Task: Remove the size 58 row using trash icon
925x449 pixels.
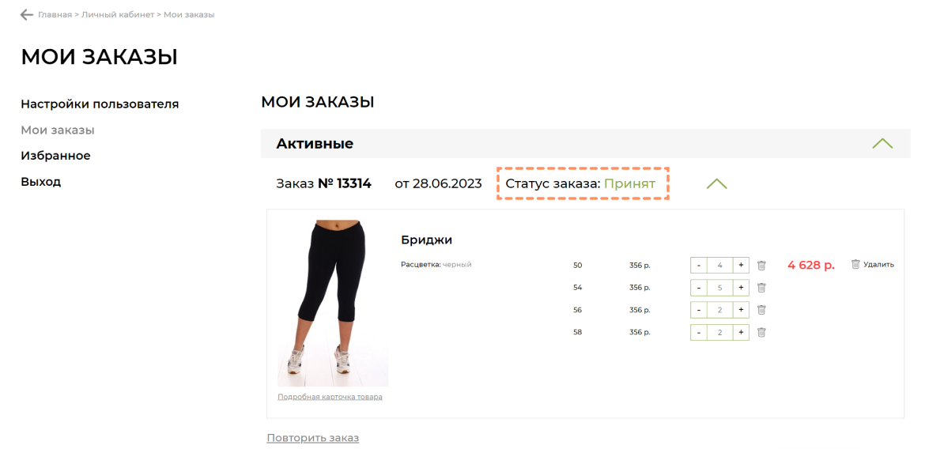Action: tap(761, 332)
